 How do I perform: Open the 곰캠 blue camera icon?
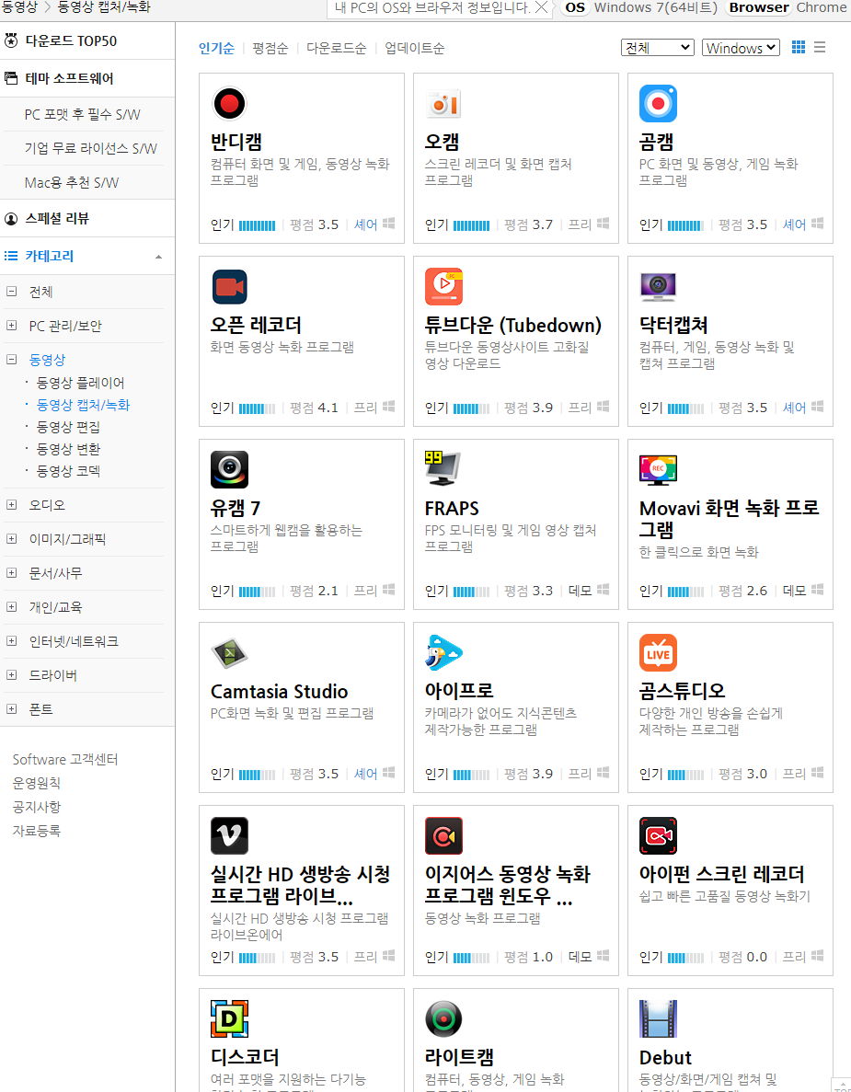point(658,104)
